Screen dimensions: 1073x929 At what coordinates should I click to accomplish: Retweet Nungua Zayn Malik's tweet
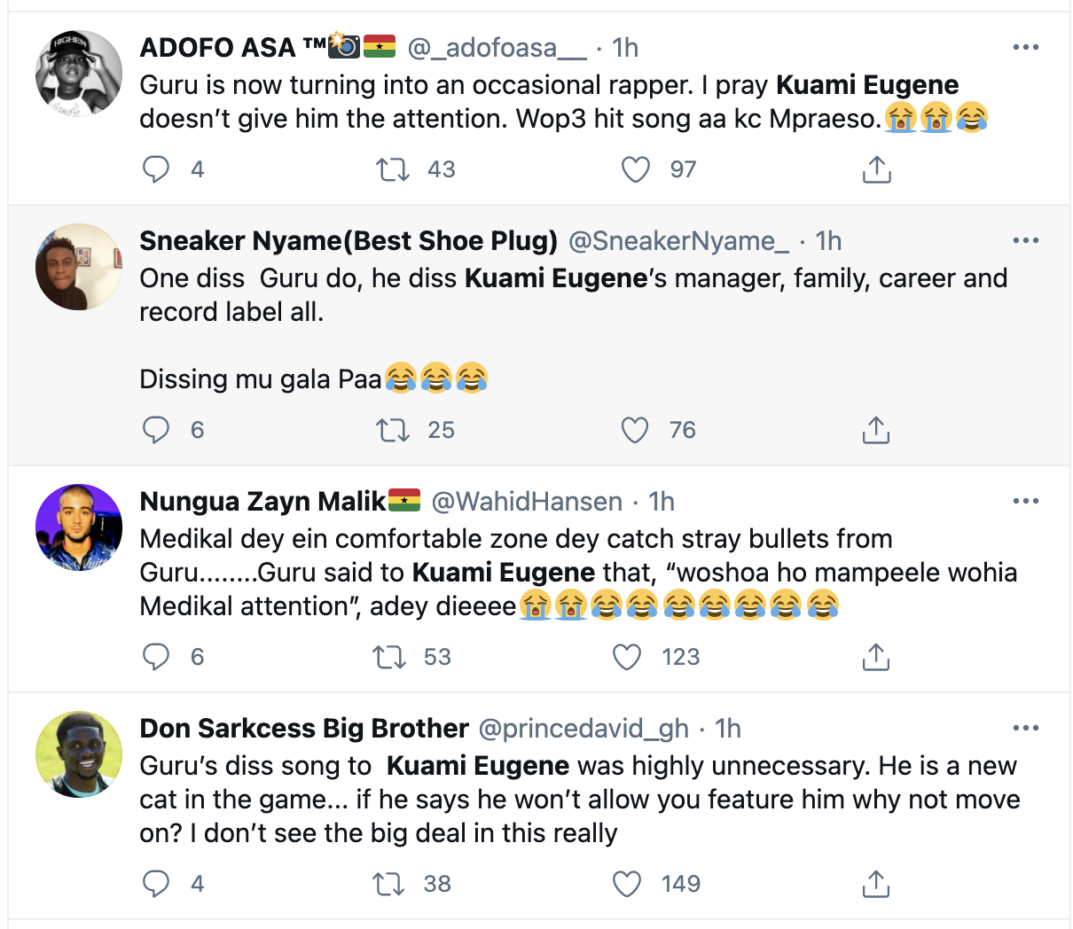click(x=388, y=657)
